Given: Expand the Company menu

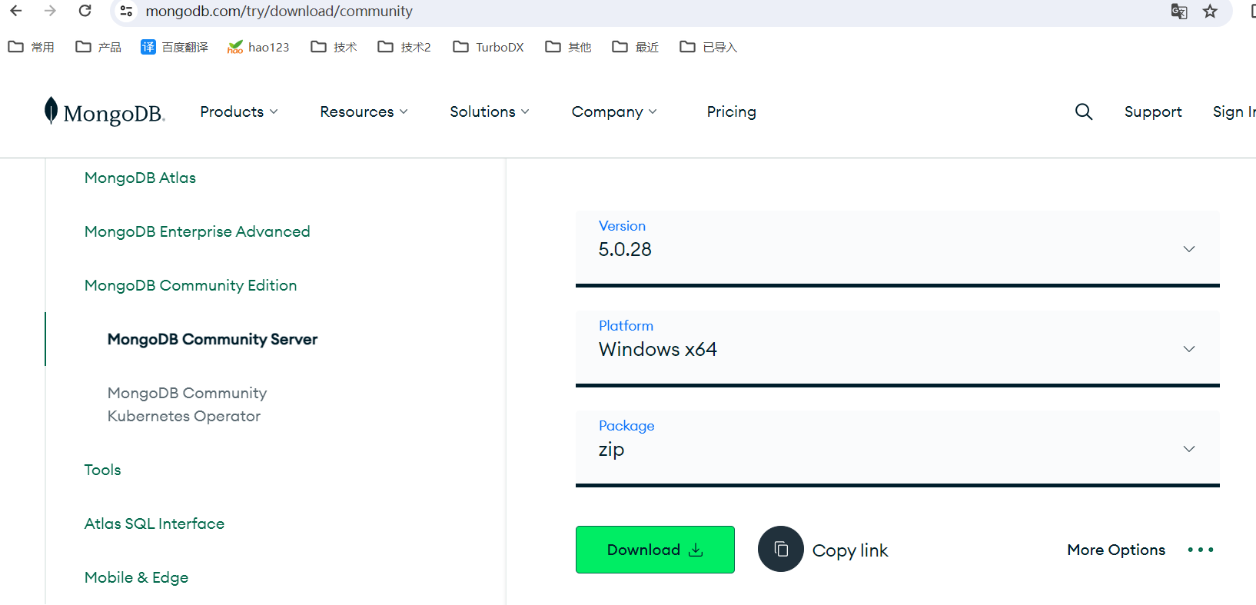Looking at the screenshot, I should tap(615, 111).
